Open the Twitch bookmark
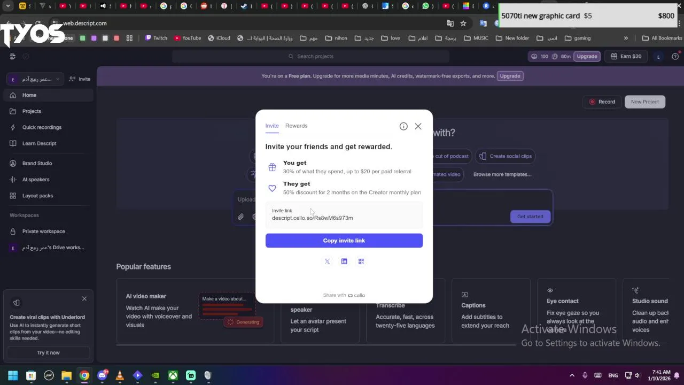Image resolution: width=684 pixels, height=385 pixels. (156, 38)
